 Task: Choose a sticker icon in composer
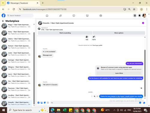(x=45, y=102)
